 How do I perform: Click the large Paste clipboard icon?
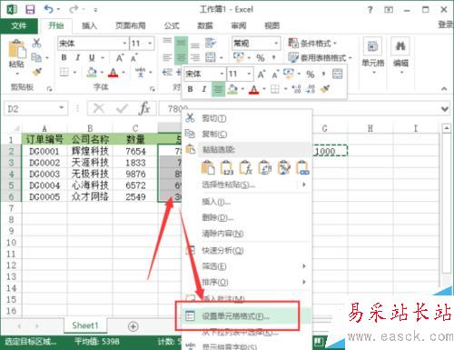[16, 49]
